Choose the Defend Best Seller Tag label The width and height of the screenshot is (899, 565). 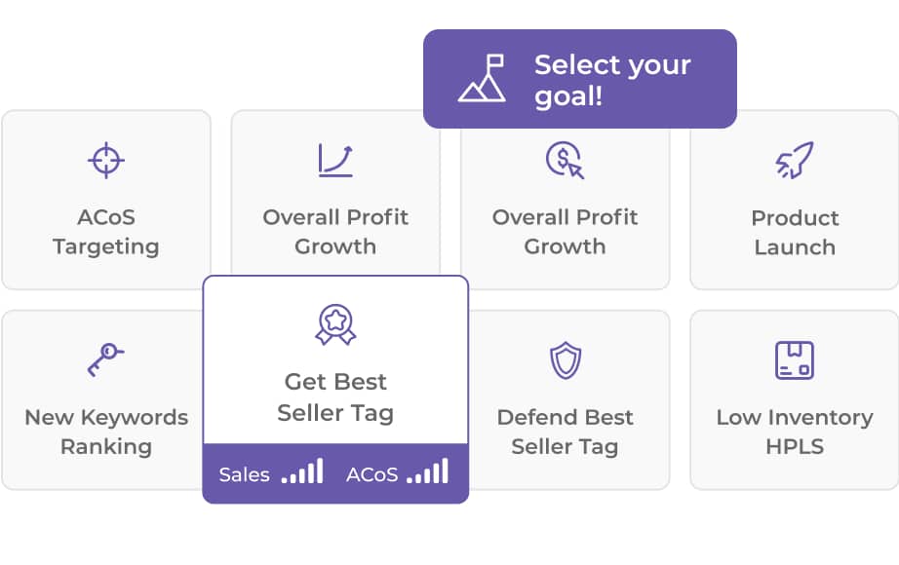point(566,432)
